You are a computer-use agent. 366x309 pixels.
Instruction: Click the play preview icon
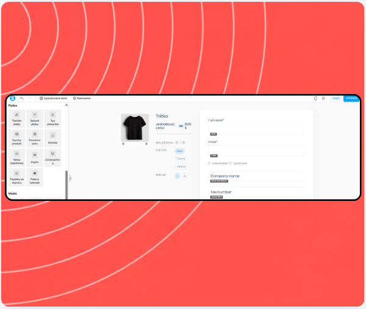(323, 98)
